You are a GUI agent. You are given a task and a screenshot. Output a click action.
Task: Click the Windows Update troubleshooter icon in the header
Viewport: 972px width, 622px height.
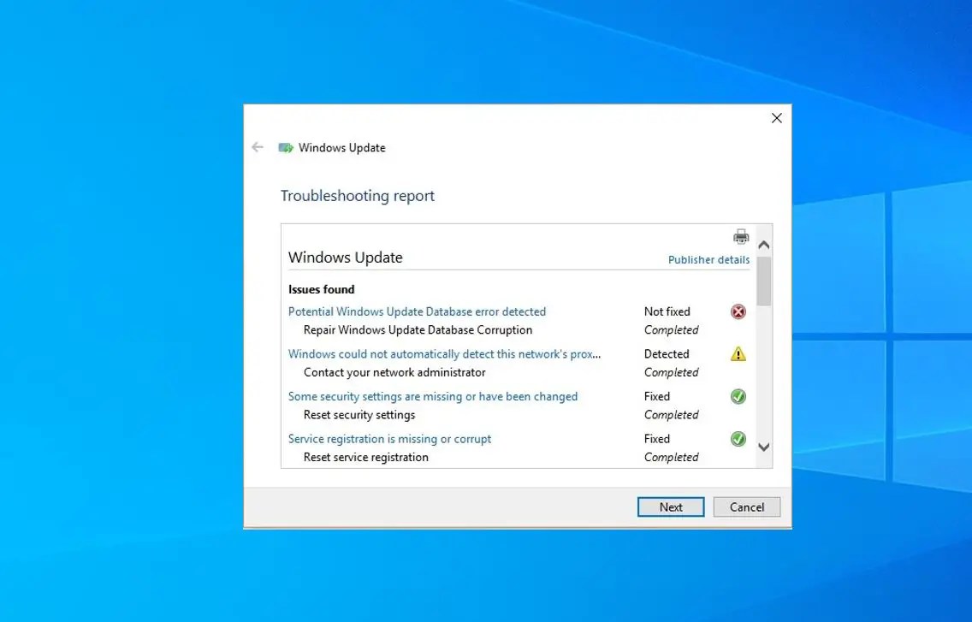coord(284,146)
